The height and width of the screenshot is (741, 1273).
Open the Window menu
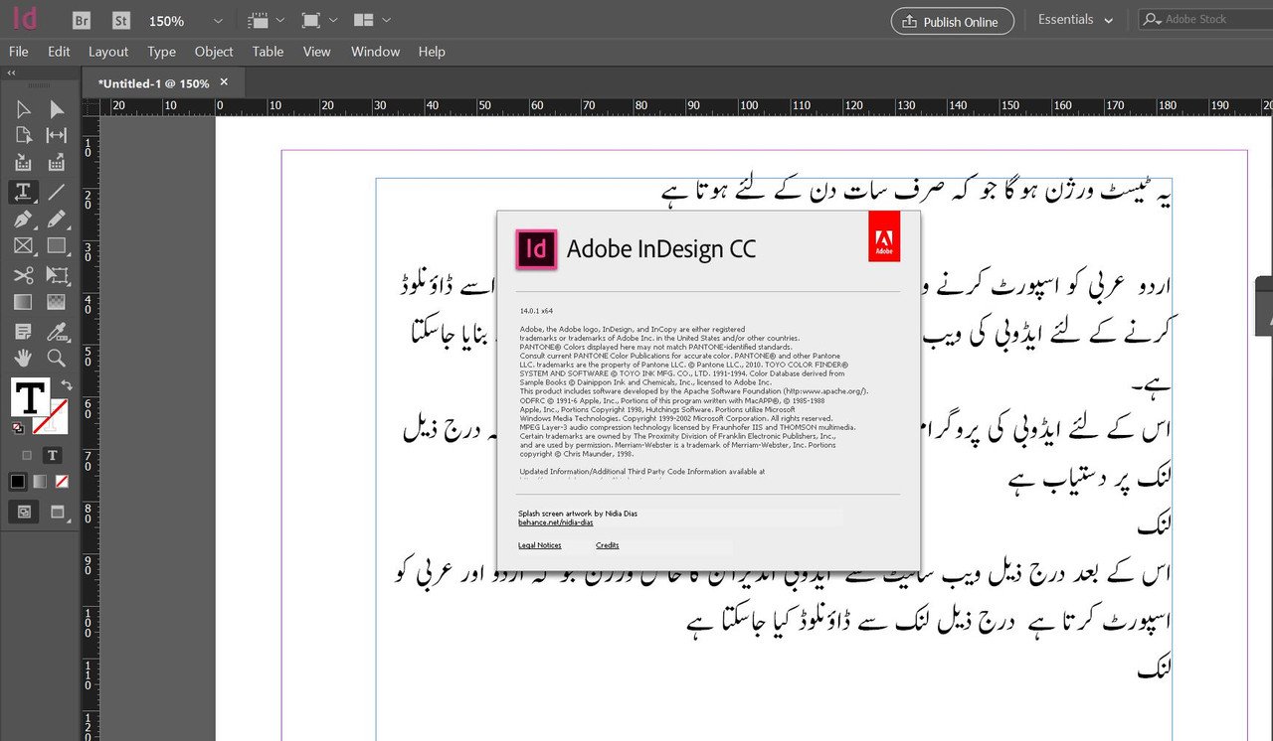coord(375,52)
